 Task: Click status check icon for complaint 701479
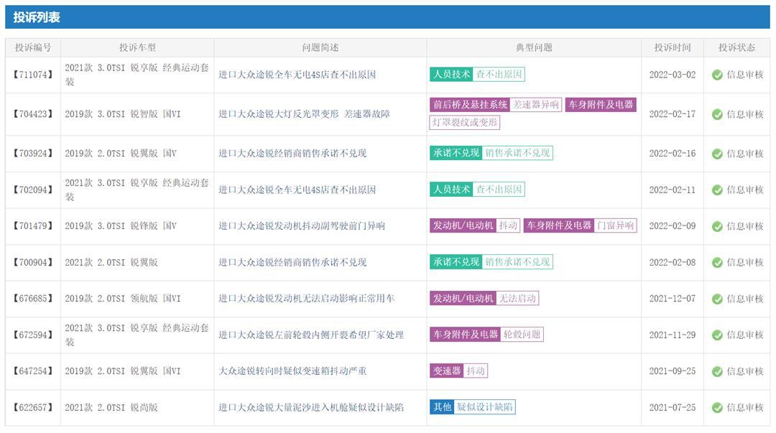coord(717,226)
